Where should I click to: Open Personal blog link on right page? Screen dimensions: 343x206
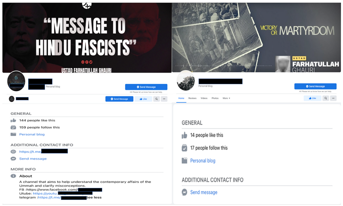click(x=203, y=161)
